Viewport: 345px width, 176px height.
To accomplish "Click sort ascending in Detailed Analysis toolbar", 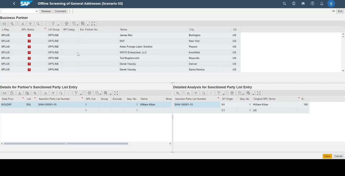I will click(188, 93).
